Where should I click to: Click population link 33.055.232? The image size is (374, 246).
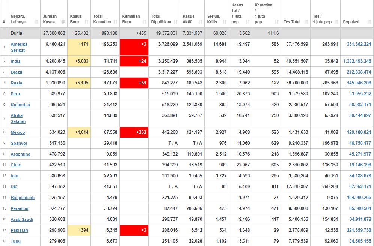tap(360, 94)
